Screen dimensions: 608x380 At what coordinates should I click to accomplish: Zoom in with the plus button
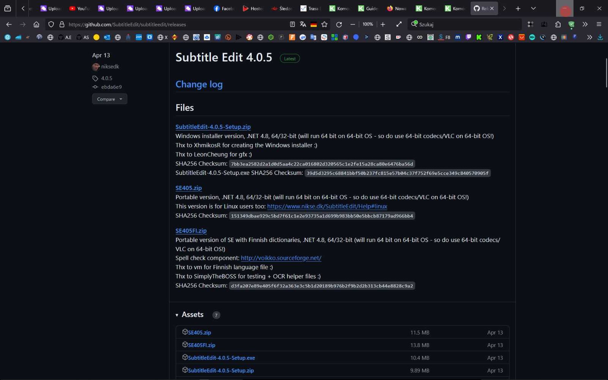(x=383, y=24)
